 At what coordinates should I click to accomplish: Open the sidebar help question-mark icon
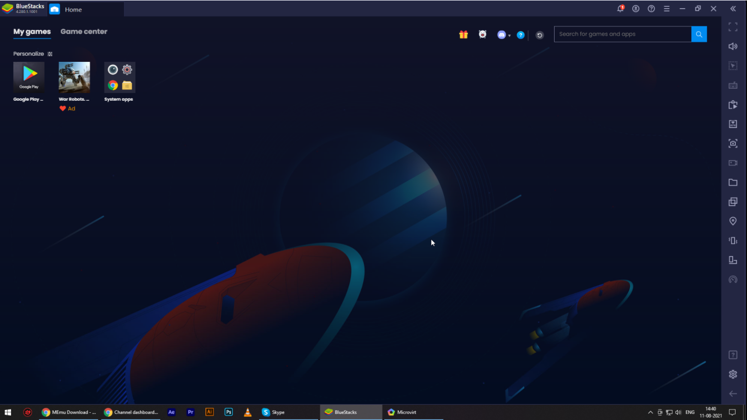[733, 355]
